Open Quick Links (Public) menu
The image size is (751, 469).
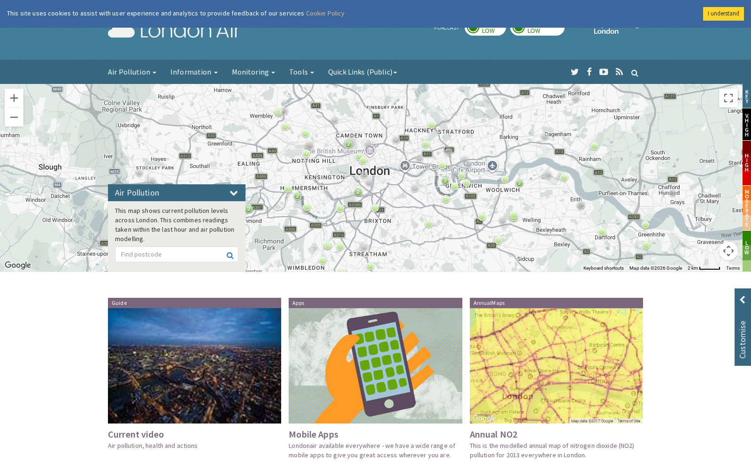click(x=362, y=72)
